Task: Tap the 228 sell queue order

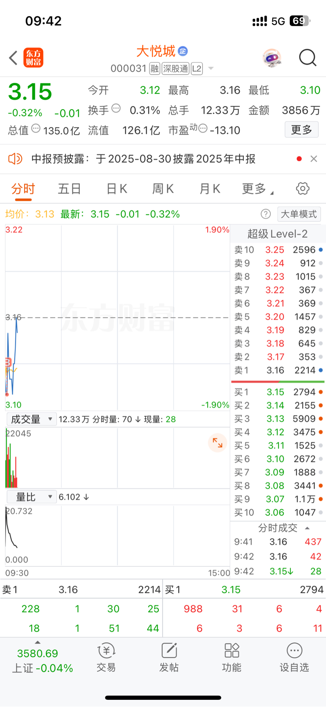Action: click(x=31, y=609)
